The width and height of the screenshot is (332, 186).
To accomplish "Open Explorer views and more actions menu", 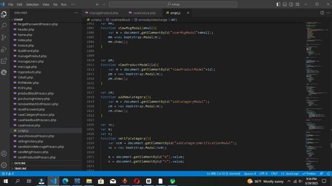I will tap(76, 13).
